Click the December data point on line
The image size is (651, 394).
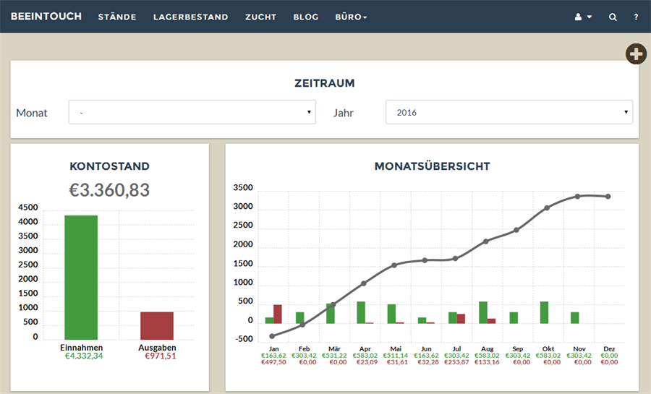(608, 197)
